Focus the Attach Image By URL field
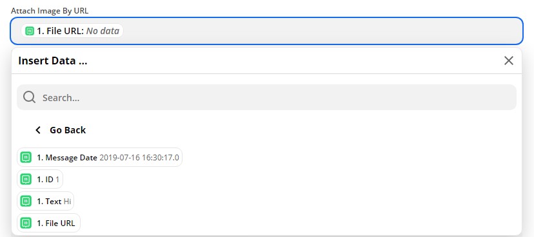The height and width of the screenshot is (237, 534). click(266, 31)
